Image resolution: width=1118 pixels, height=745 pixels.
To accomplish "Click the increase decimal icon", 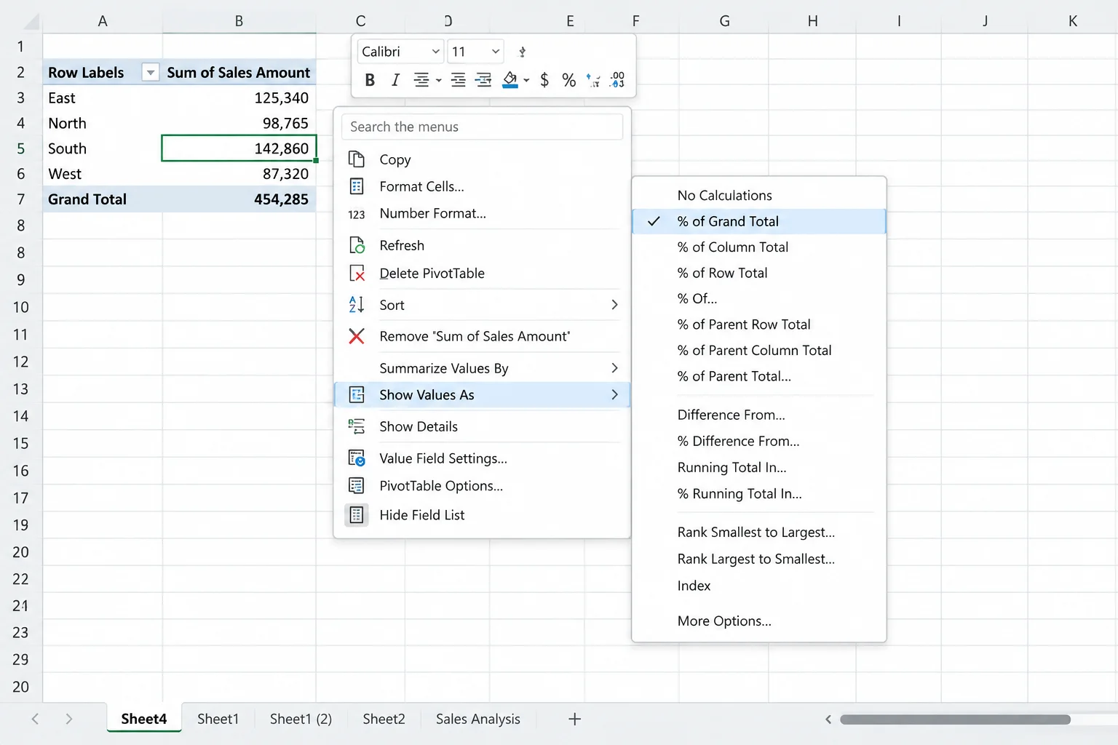I will (x=593, y=80).
